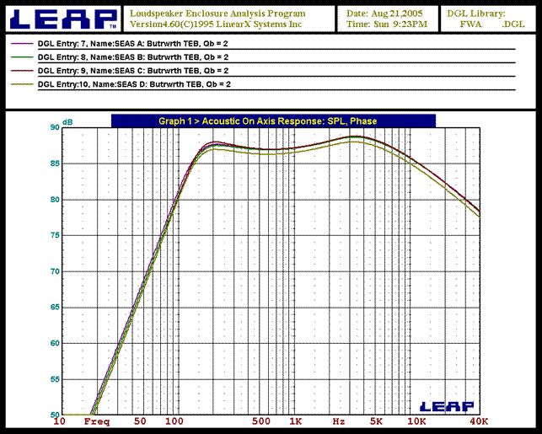Select the red line swatch for DGL Entry 9

[23, 71]
